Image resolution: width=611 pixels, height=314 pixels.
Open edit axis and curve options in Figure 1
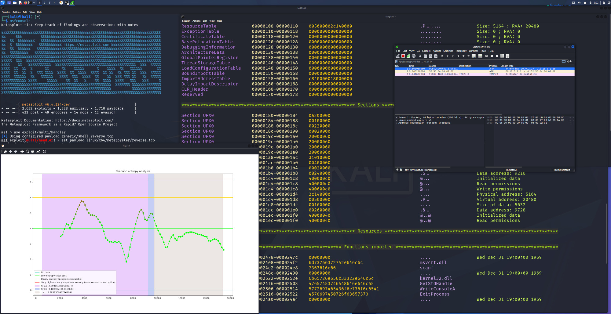(38, 151)
